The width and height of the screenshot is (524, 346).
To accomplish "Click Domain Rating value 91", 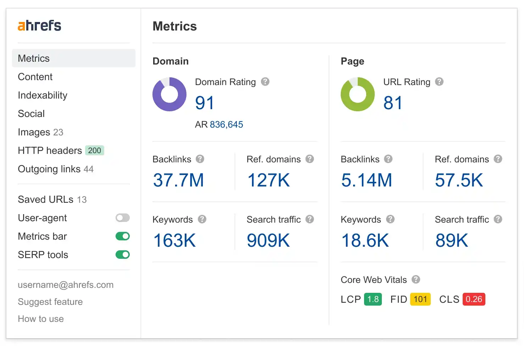I will 205,103.
